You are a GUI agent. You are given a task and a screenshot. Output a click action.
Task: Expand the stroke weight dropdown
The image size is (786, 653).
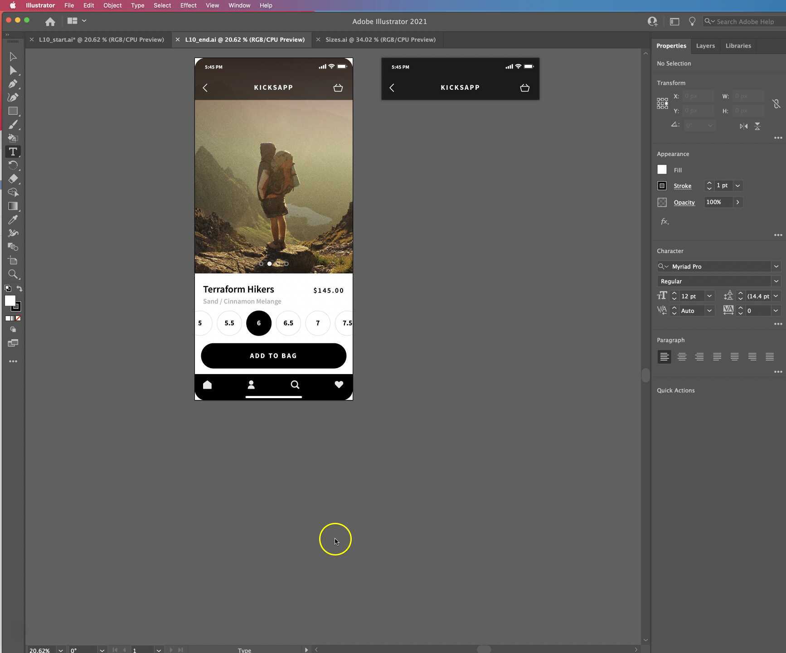(737, 186)
